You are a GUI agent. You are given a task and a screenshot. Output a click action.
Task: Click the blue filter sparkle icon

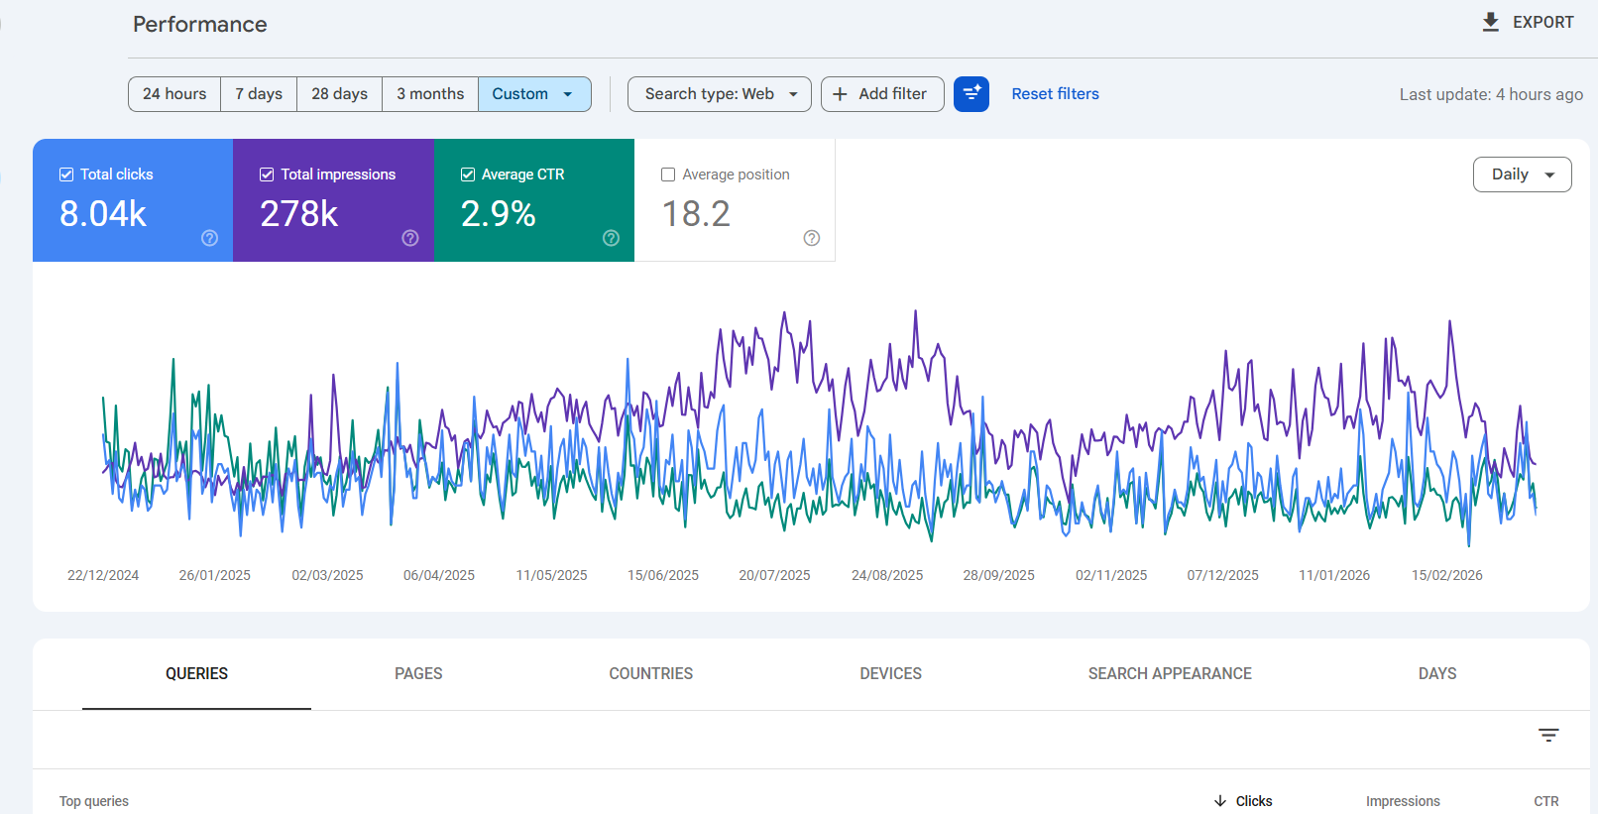coord(970,94)
